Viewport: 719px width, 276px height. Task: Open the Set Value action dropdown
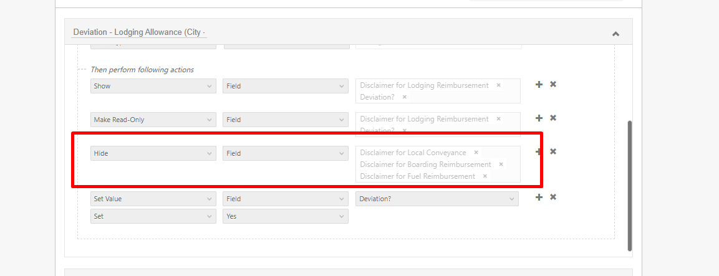coord(153,199)
